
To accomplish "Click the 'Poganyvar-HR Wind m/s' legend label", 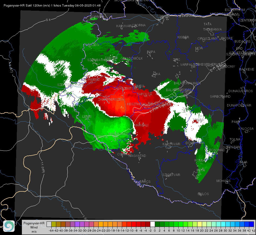I will pyautogui.click(x=34, y=227).
